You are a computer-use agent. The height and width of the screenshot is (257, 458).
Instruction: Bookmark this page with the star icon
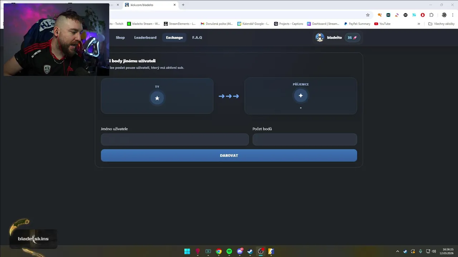pos(367,15)
